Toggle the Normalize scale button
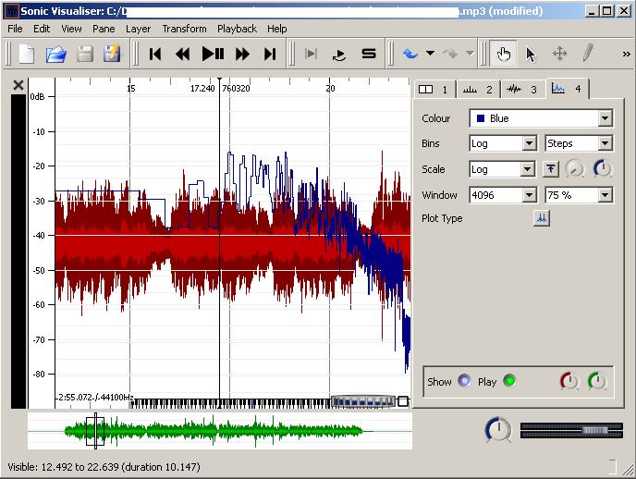 click(x=550, y=169)
